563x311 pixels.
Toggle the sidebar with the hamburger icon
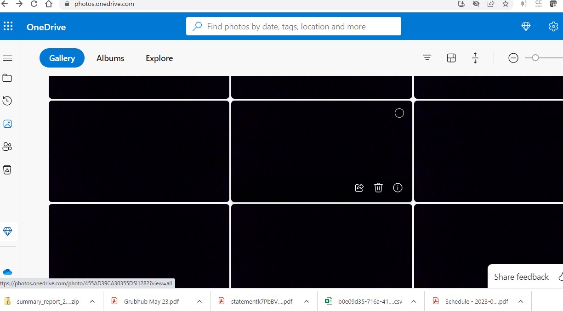7,58
